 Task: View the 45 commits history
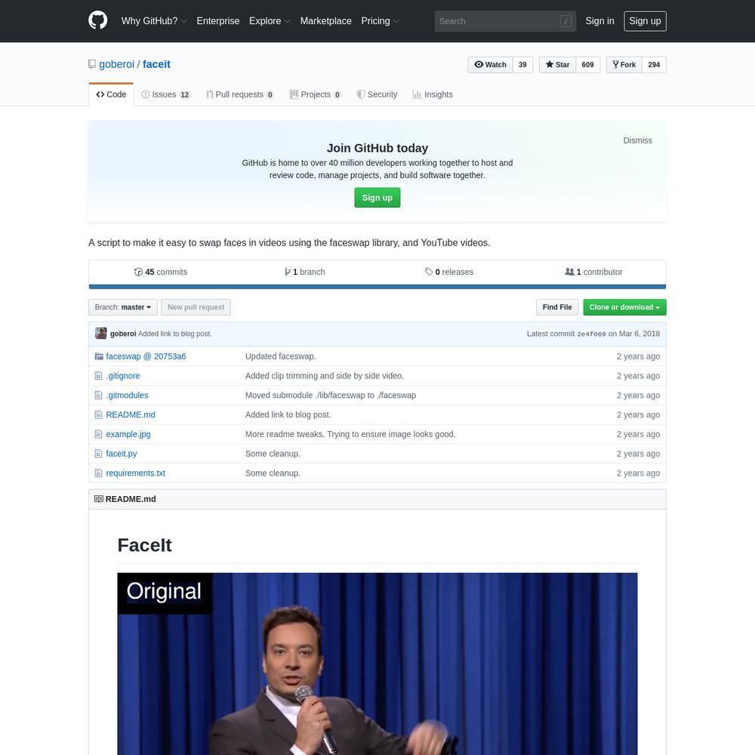[161, 272]
